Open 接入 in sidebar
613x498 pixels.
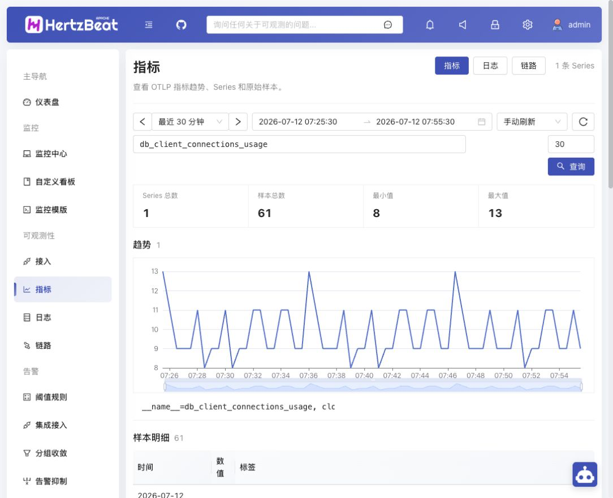(63, 262)
